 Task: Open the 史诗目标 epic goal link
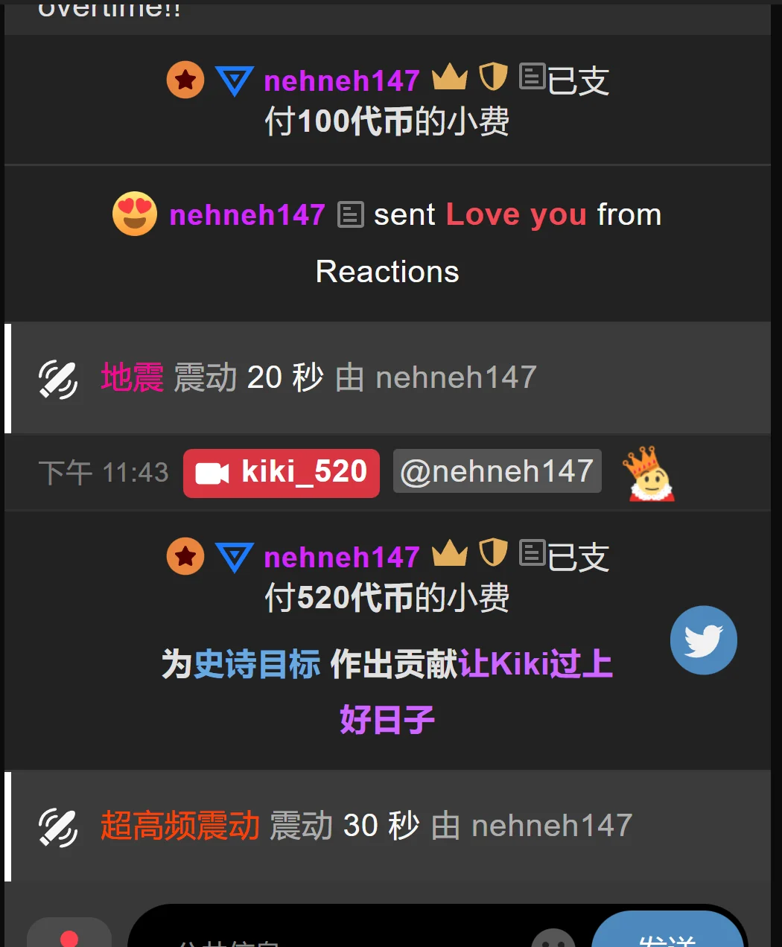point(257,664)
